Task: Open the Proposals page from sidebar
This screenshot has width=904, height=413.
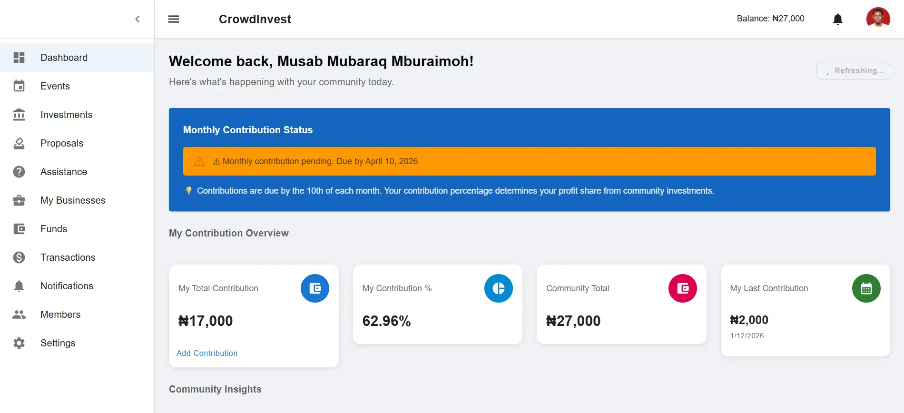Action: click(x=62, y=143)
